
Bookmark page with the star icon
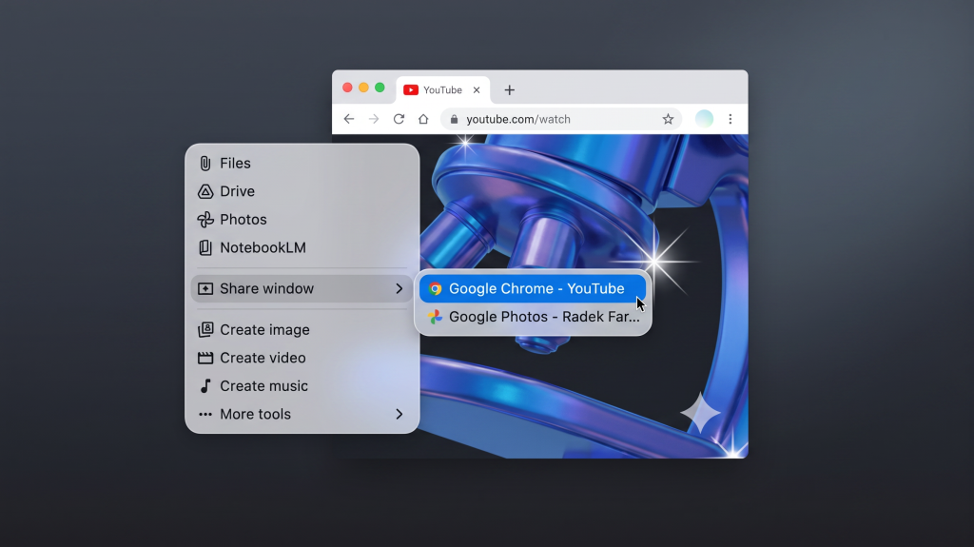pyautogui.click(x=668, y=119)
